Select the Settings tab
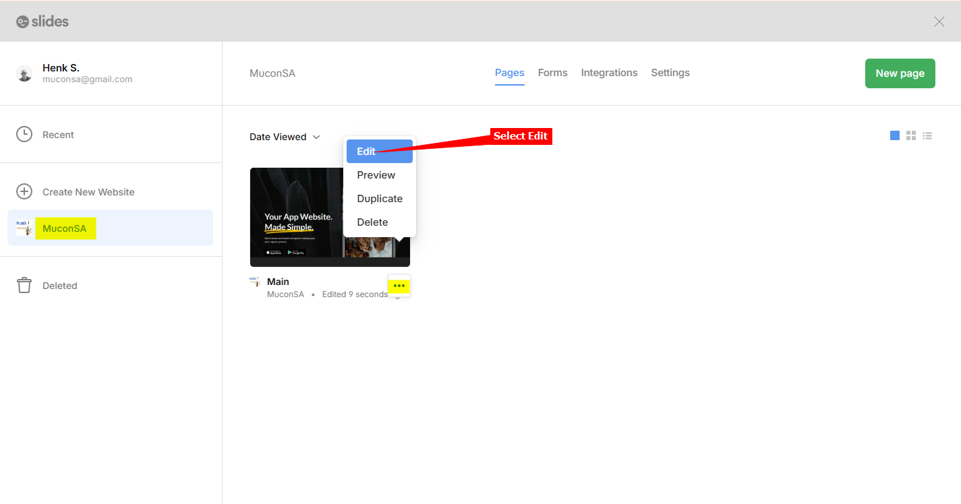Viewport: 961px width, 504px height. point(670,72)
